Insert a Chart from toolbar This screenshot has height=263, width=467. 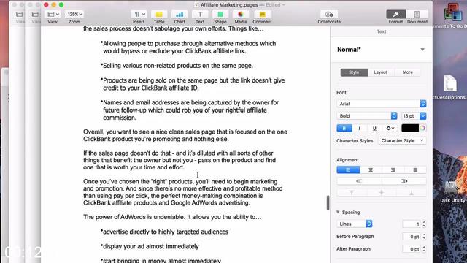[x=180, y=15]
